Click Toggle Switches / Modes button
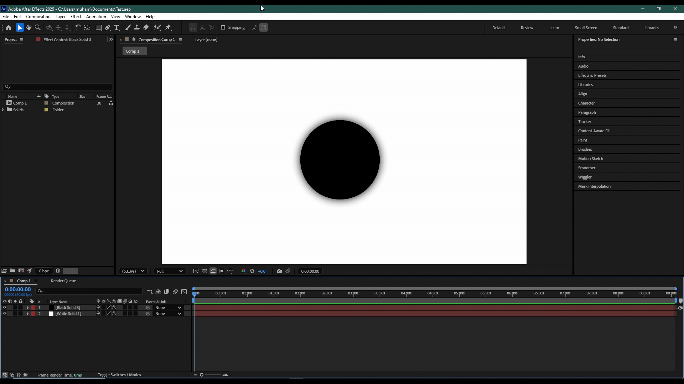Viewport: 684px width, 384px height. (x=119, y=375)
